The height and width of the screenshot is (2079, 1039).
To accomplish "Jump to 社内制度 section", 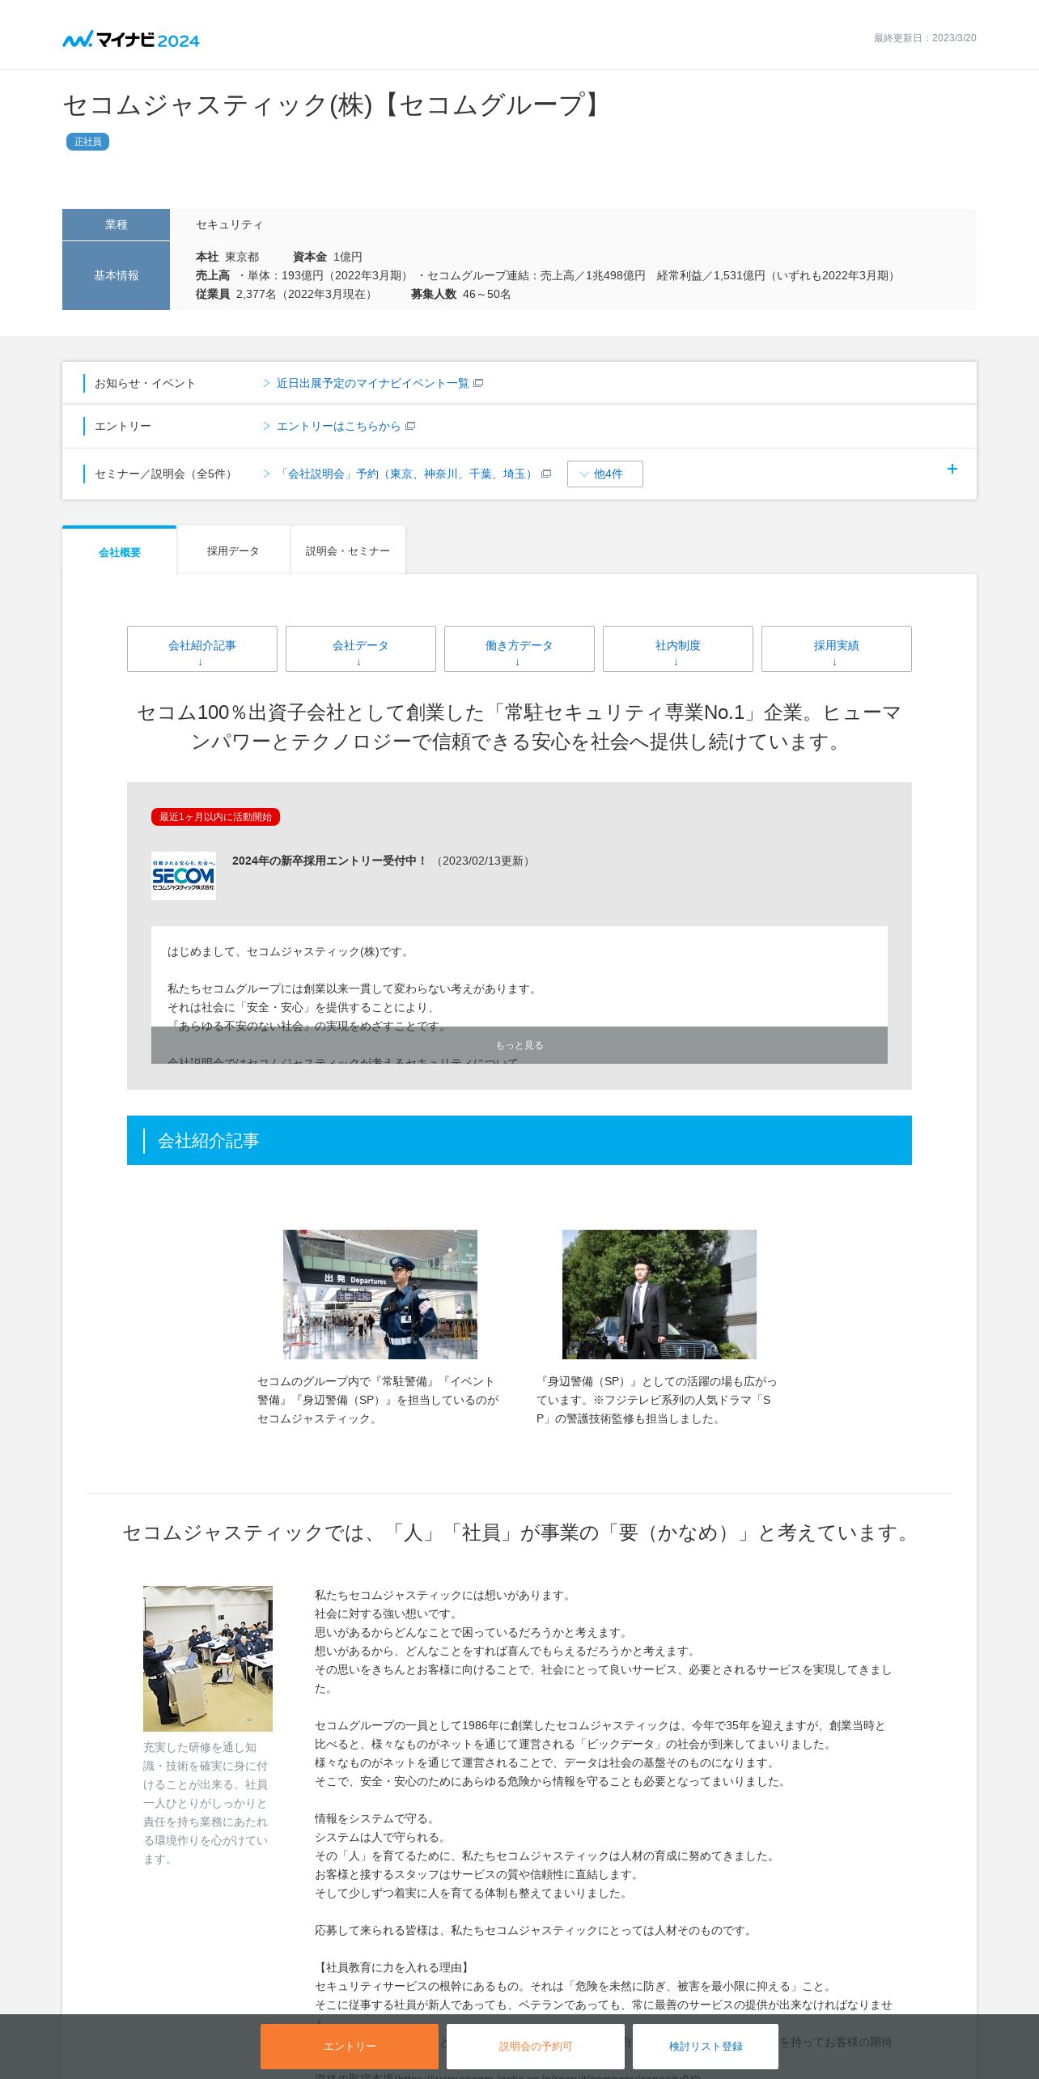I will (x=678, y=648).
